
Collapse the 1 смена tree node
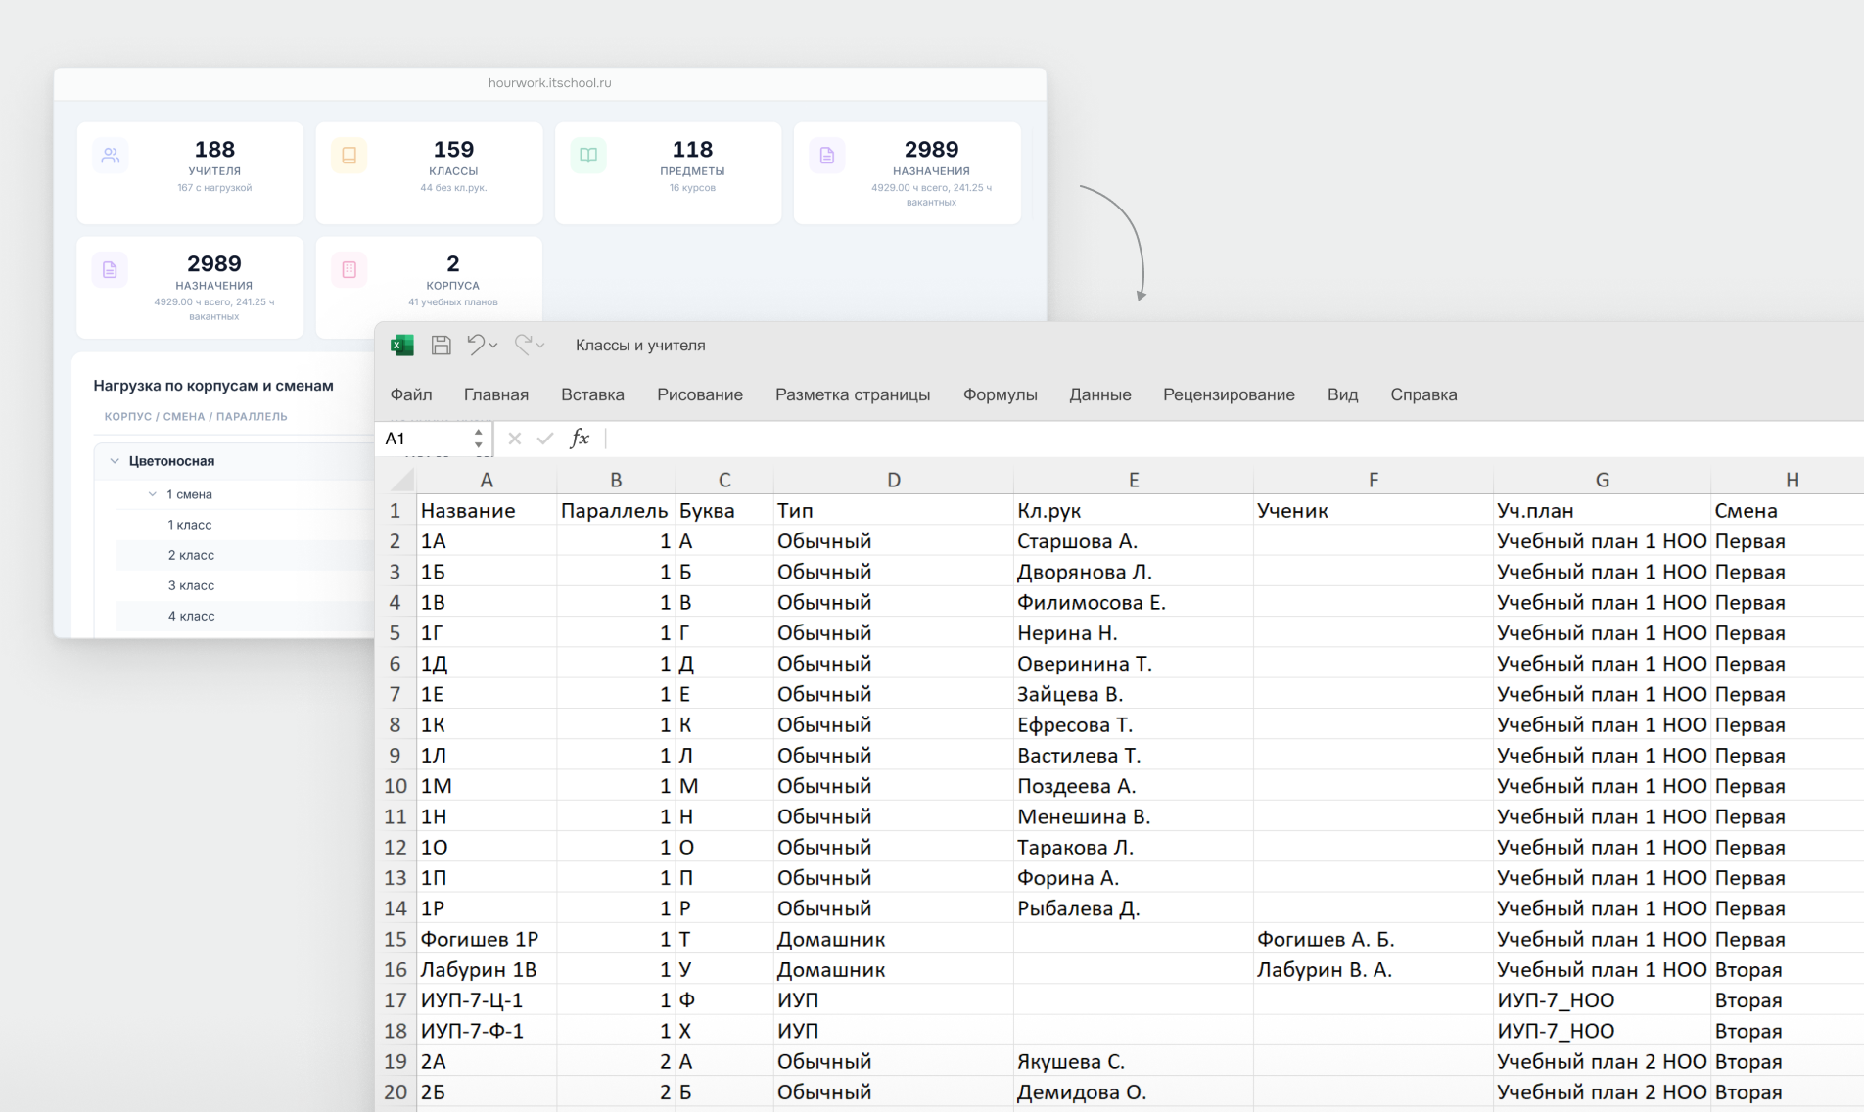point(153,494)
